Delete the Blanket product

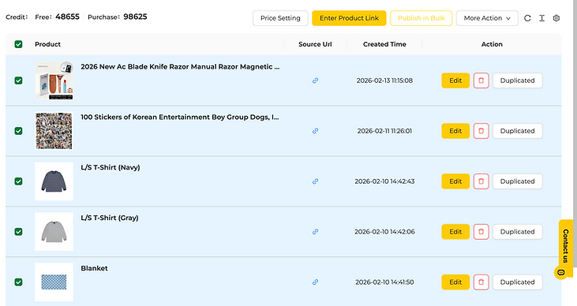(481, 282)
